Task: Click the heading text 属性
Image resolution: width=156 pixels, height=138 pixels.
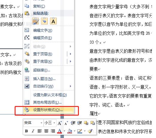Action: click(x=94, y=114)
